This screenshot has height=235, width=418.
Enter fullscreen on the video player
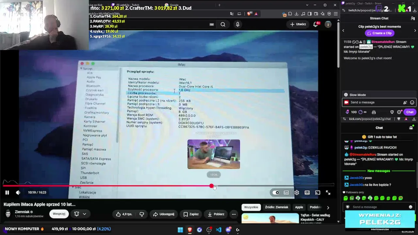click(x=328, y=193)
